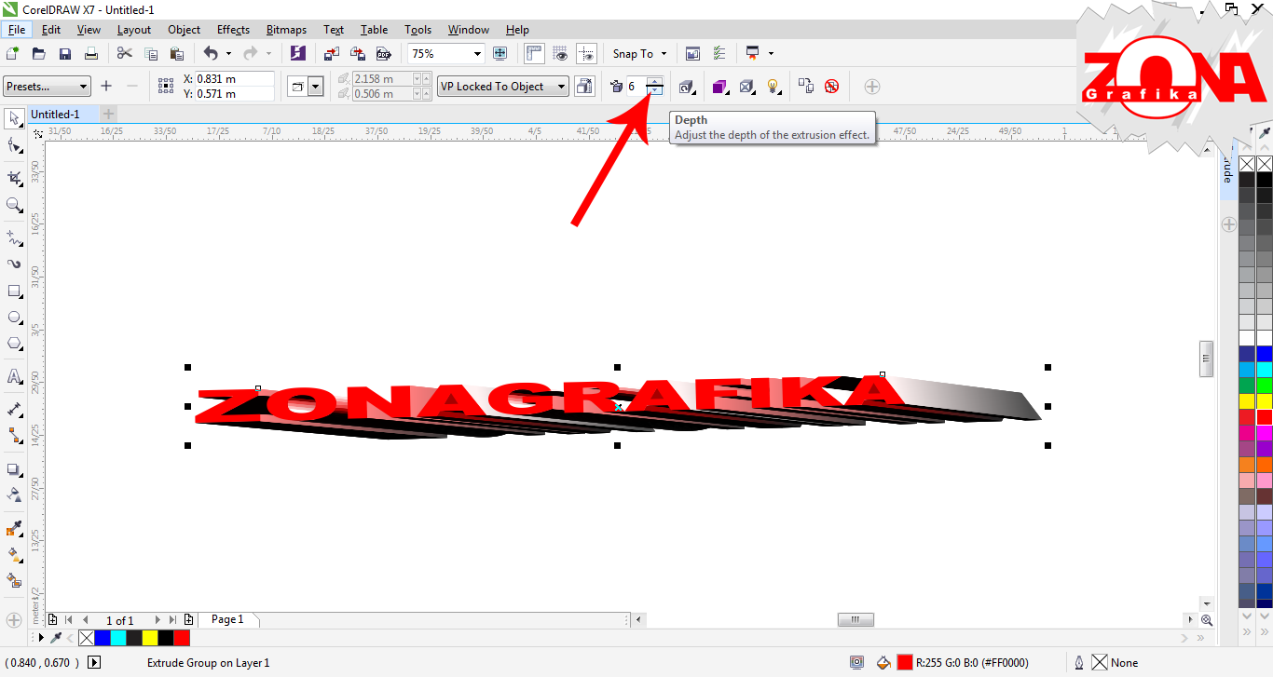Toggle show guidelines button

586,54
